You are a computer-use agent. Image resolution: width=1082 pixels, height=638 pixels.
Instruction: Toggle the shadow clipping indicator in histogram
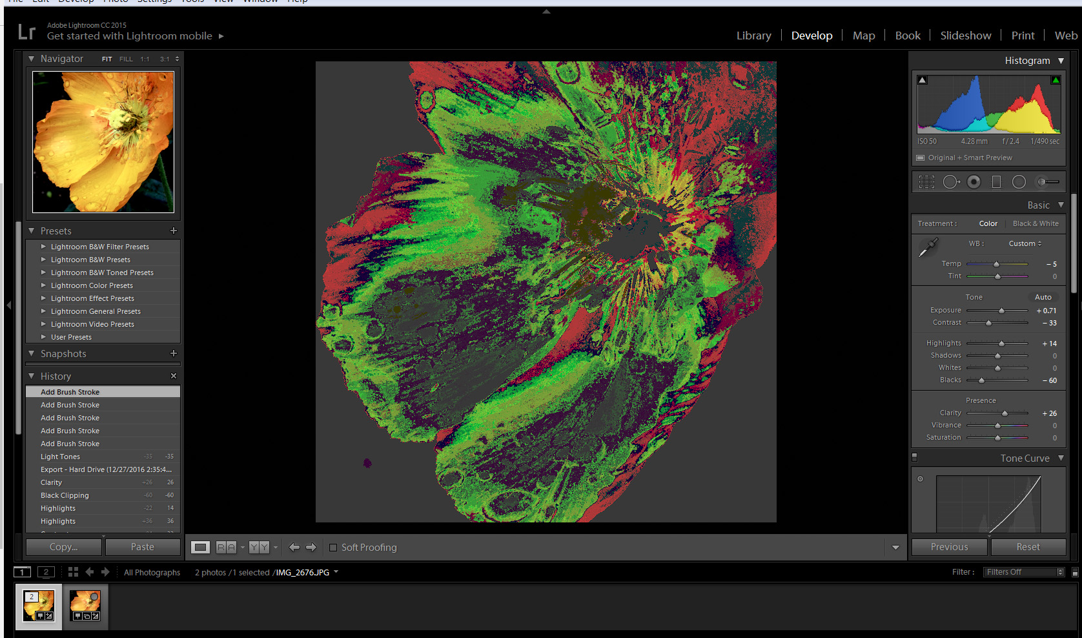point(923,80)
